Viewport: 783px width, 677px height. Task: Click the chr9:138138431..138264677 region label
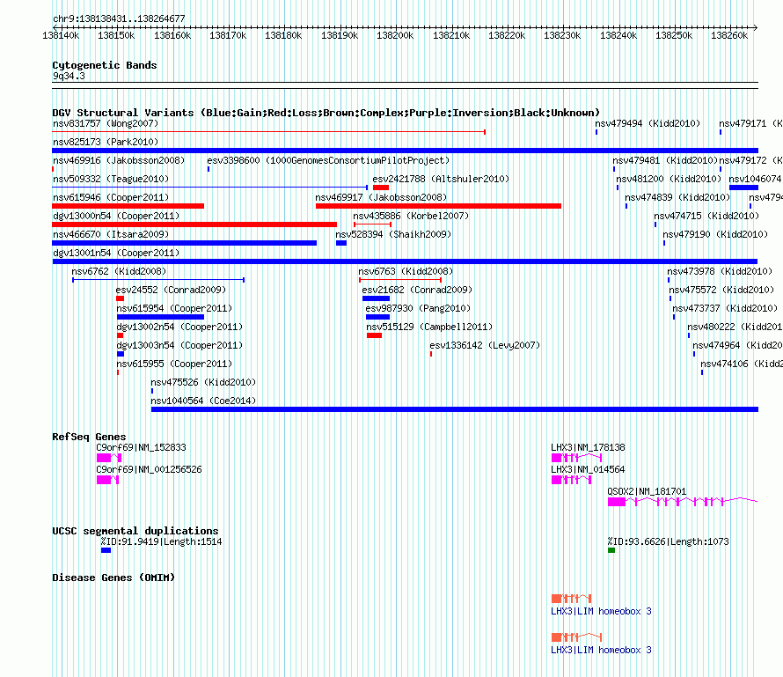pos(119,18)
